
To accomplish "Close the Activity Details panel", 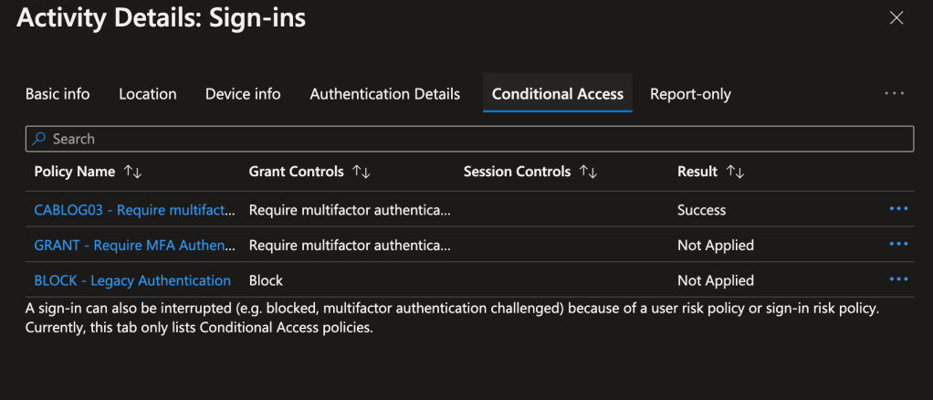I will click(x=896, y=17).
